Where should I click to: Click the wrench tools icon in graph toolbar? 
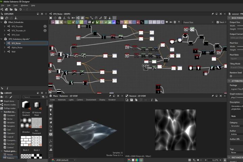pyautogui.click(x=101, y=18)
